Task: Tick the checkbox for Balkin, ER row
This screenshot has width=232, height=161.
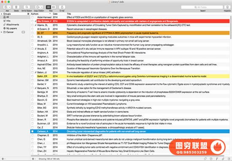Action: pos(32,76)
